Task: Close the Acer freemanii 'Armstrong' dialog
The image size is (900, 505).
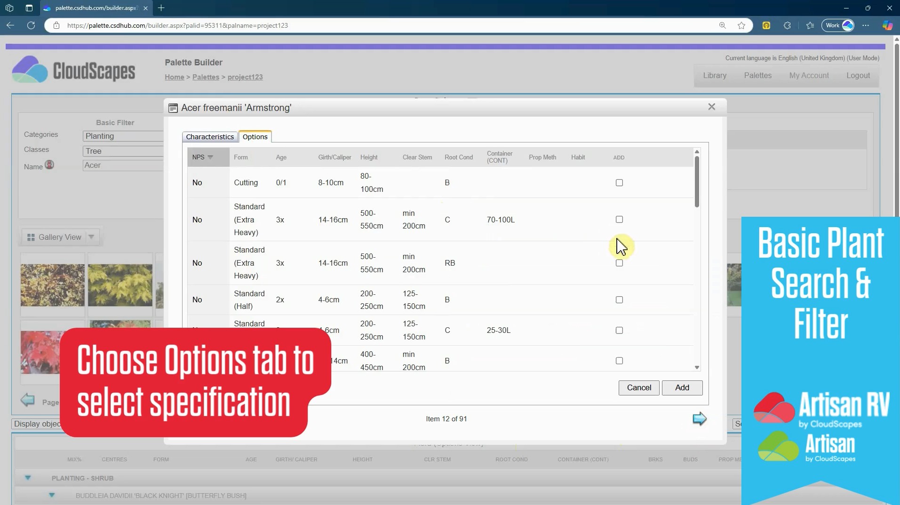Action: tap(711, 107)
